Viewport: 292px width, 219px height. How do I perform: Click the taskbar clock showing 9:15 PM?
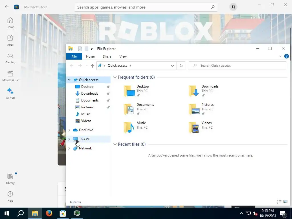pos(268,213)
